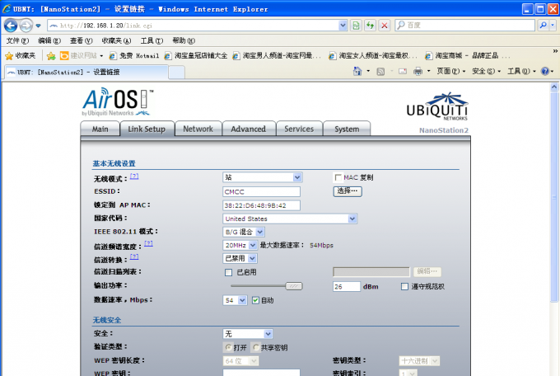Open the 收藏夹(A) Favorites menu
This screenshot has width=560, height=376.
[x=116, y=40]
